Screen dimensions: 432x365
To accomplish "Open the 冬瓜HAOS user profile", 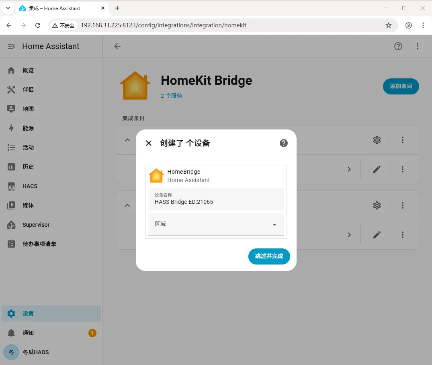I will 51,352.
